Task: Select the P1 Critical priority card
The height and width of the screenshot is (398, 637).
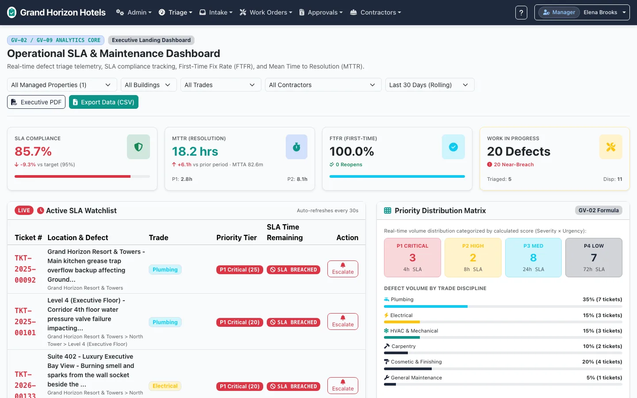Action: (413, 258)
